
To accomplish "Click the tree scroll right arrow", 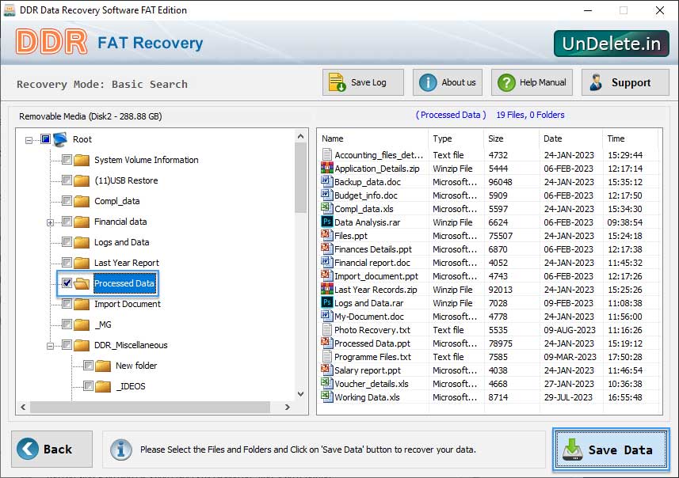I will pos(287,407).
